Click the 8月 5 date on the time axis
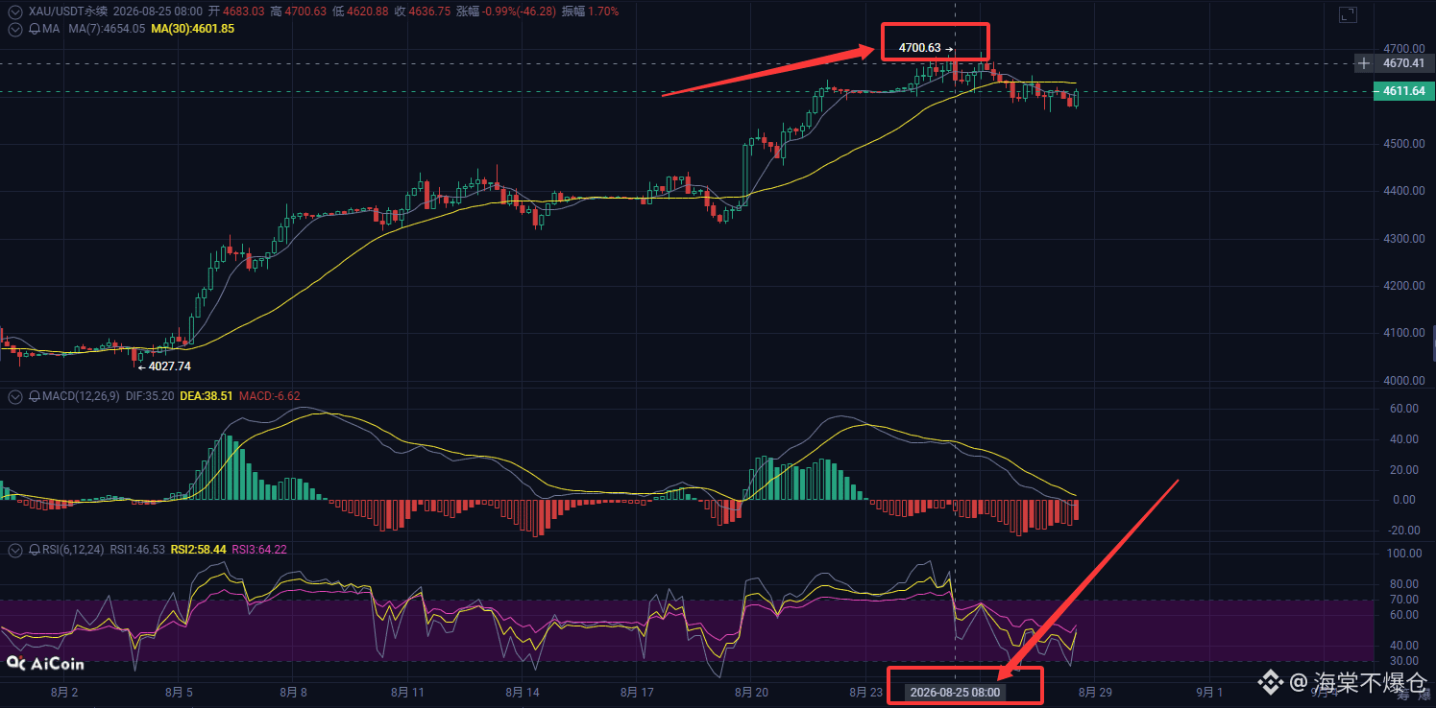1436x708 pixels. (x=181, y=693)
